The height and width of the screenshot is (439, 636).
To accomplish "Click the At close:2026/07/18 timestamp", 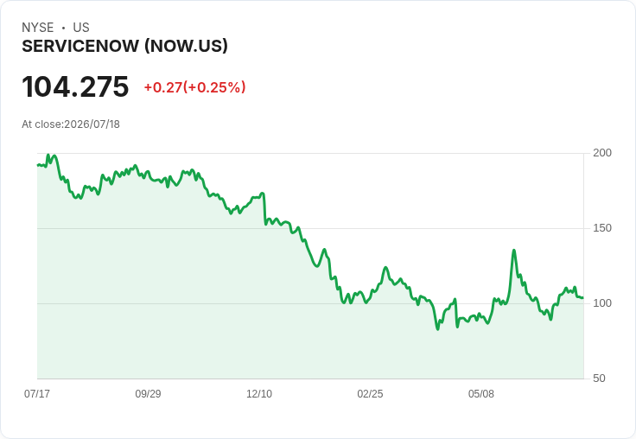I will (x=71, y=124).
